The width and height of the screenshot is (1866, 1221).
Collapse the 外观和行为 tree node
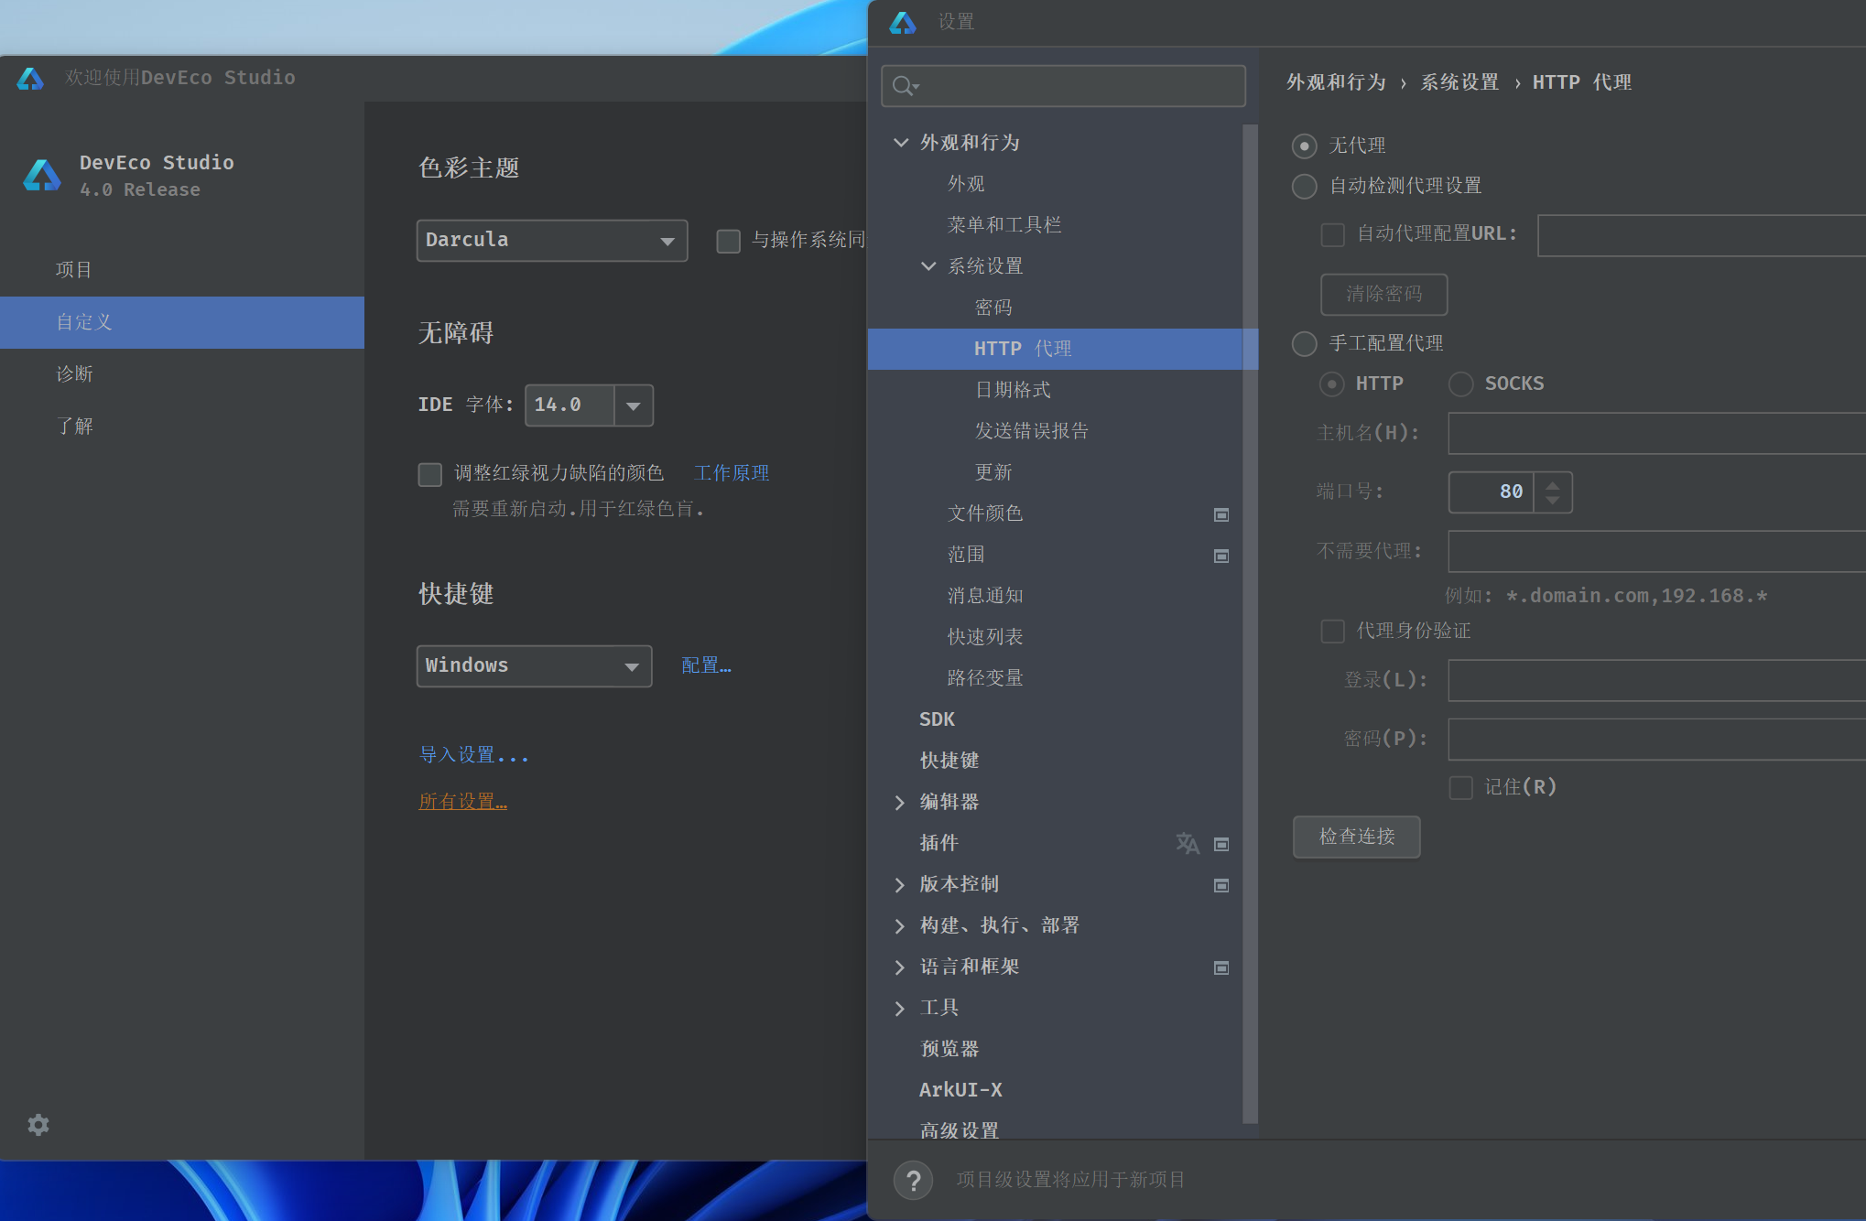901,143
